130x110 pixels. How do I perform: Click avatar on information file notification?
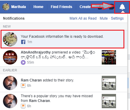tap(10, 39)
